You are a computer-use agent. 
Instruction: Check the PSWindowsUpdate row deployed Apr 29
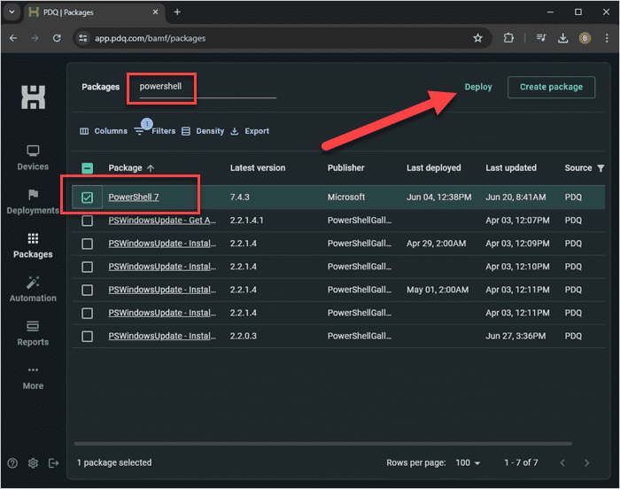pyautogui.click(x=87, y=244)
